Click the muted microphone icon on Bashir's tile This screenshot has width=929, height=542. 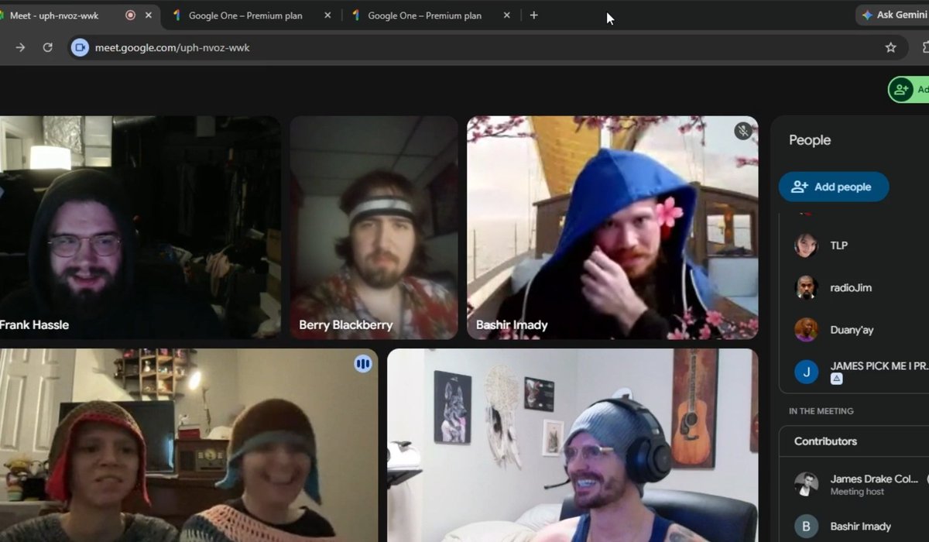743,131
